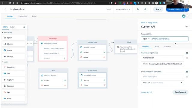This screenshot has width=192, height=108.
Task: Remove the object path mapping row
Action: 187,77
